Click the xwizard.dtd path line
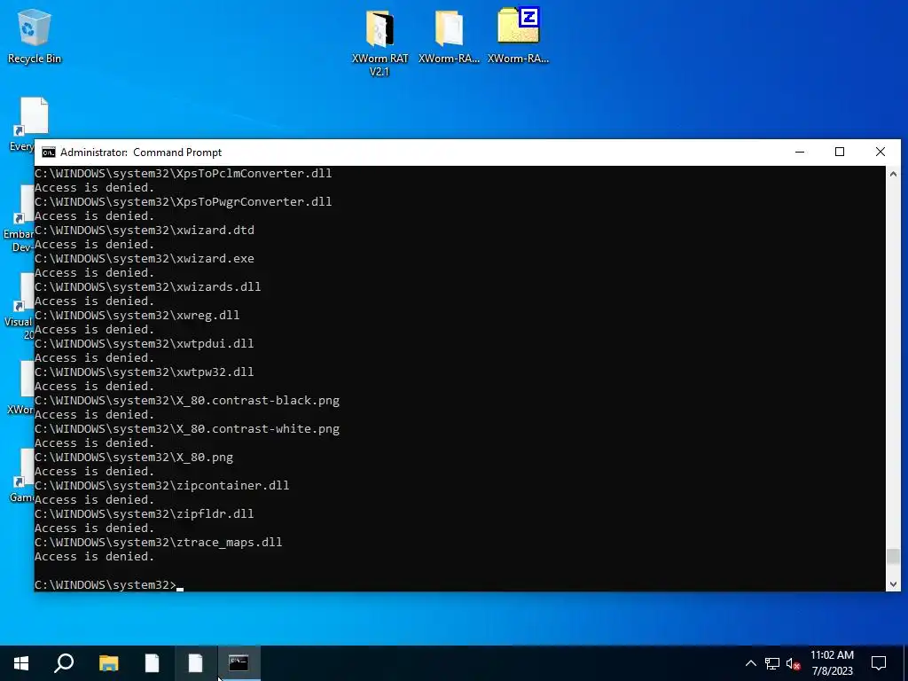The width and height of the screenshot is (908, 681). 145,230
